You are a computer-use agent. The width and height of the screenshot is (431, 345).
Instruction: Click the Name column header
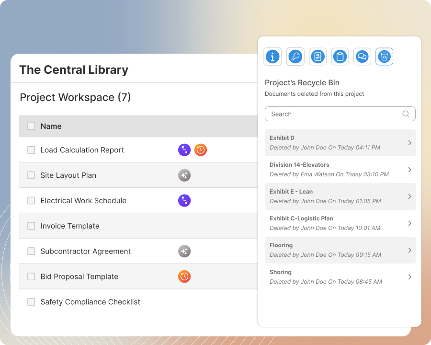51,126
